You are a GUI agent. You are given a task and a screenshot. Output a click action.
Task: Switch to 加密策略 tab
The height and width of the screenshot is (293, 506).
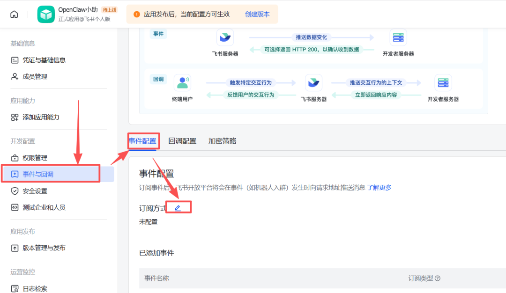(x=223, y=141)
